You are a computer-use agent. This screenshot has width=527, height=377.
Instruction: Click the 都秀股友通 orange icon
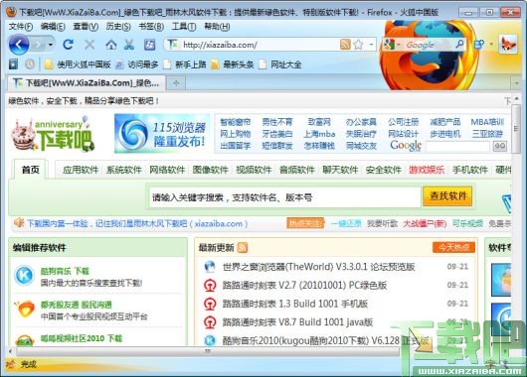[x=25, y=310]
